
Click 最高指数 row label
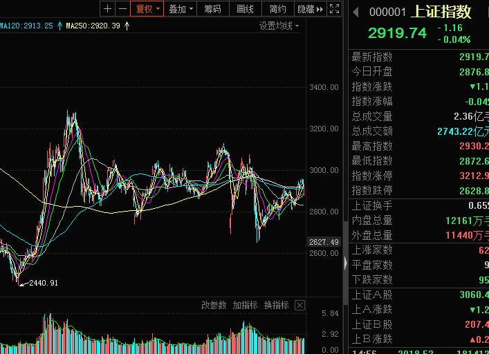coord(372,146)
